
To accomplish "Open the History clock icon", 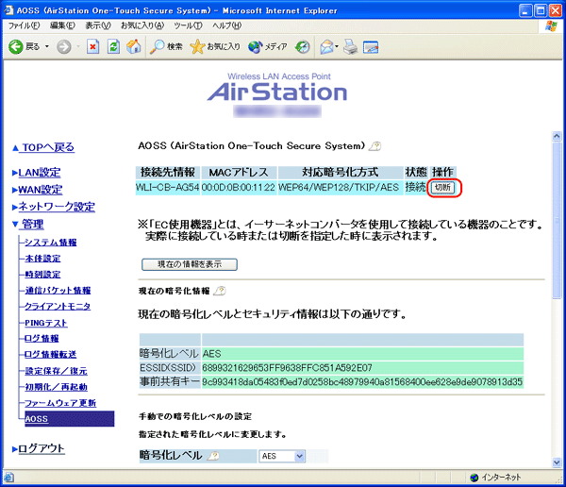I will [x=302, y=46].
